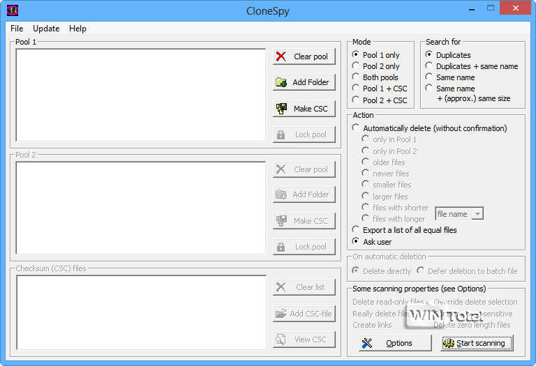Select smaller files option
Image resolution: width=536 pixels, height=366 pixels.
386,185
